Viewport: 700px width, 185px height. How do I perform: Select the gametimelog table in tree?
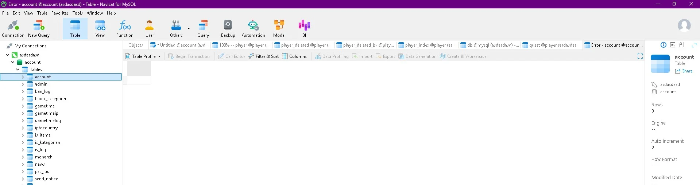(48, 121)
